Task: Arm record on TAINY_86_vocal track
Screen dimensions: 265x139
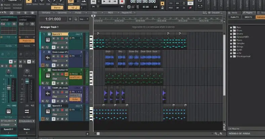Action: (x=62, y=92)
